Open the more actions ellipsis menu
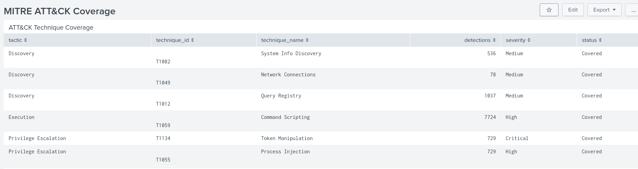Viewport: 638px width, 169px height. [633, 10]
